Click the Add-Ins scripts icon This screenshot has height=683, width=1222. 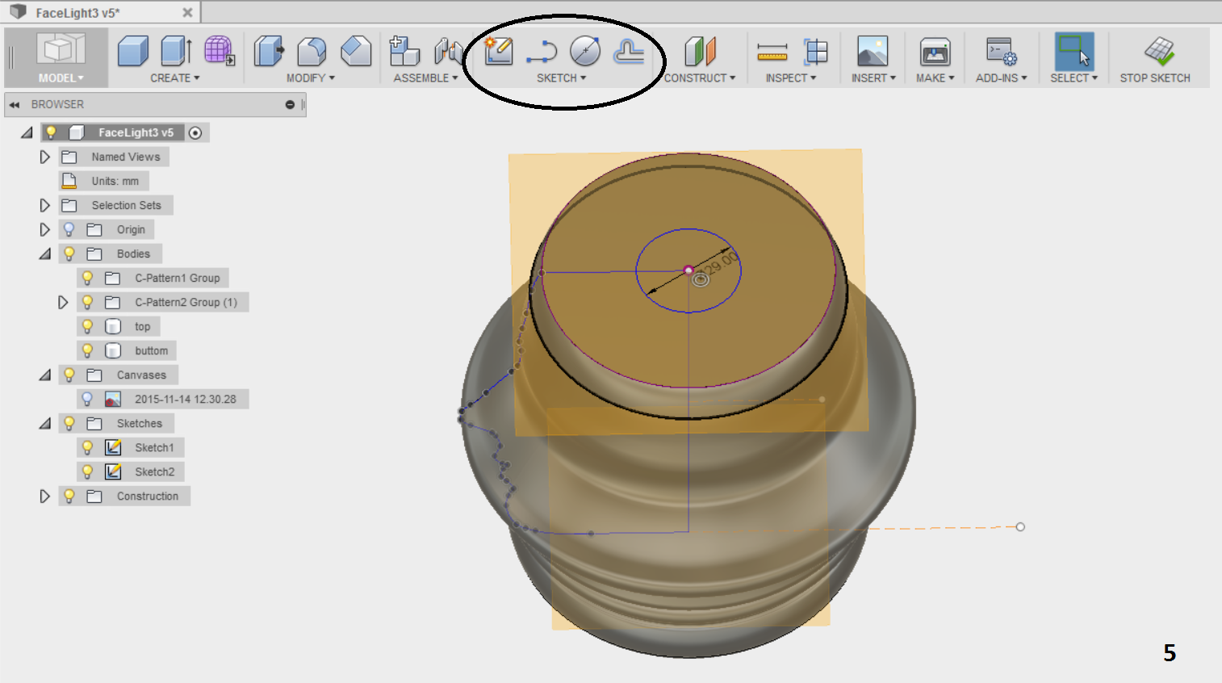click(x=1001, y=51)
